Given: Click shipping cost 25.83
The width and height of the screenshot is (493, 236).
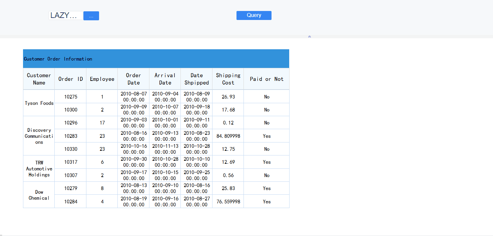Looking at the screenshot, I should 228,188.
